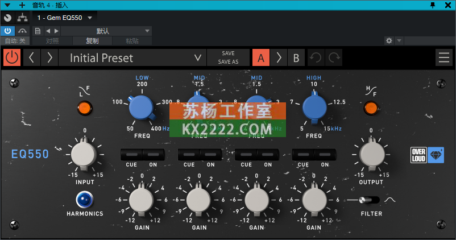The height and width of the screenshot is (240, 456).
Task: Click the 粘贴 paste button
Action: pos(132,41)
